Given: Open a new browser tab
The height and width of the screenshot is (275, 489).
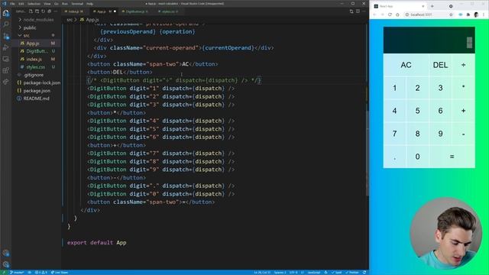Looking at the screenshot, I should click(432, 6).
